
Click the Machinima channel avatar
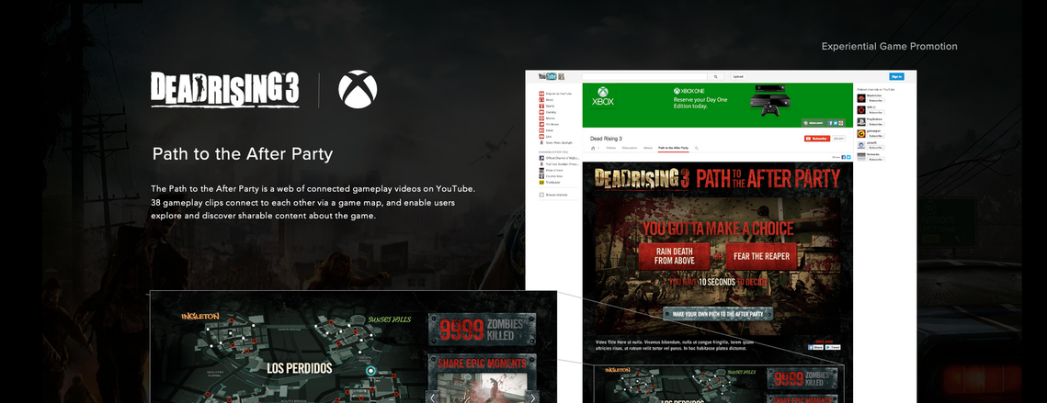pos(861,98)
